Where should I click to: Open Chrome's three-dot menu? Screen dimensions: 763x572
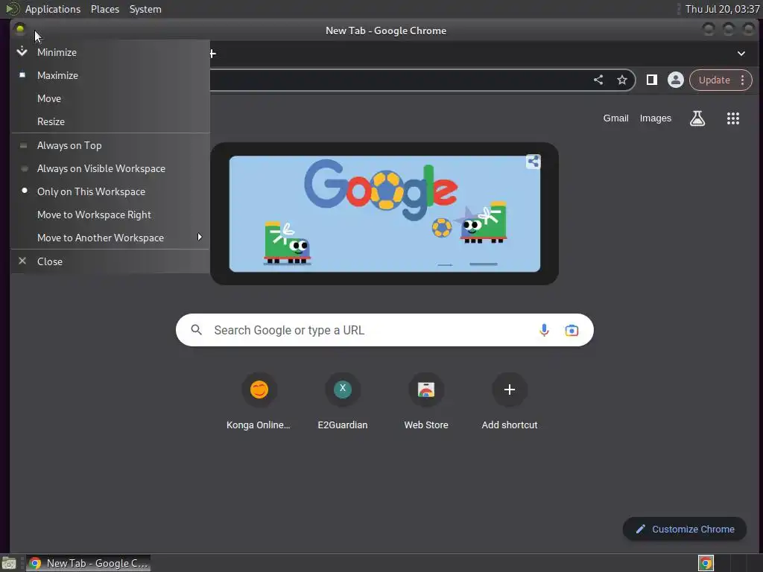[x=743, y=80]
